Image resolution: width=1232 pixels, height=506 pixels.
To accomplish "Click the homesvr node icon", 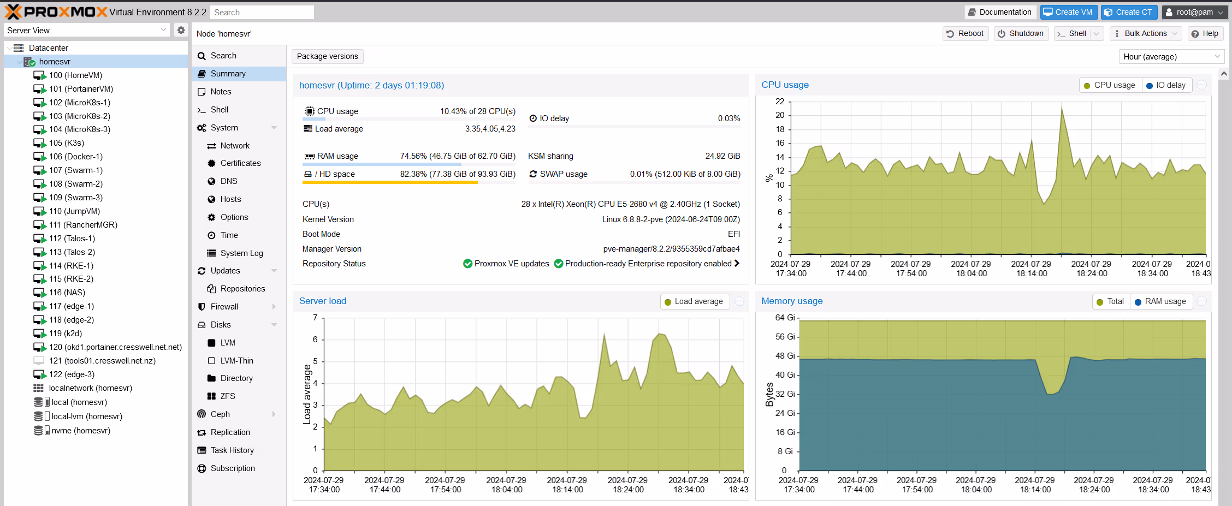I will [29, 62].
